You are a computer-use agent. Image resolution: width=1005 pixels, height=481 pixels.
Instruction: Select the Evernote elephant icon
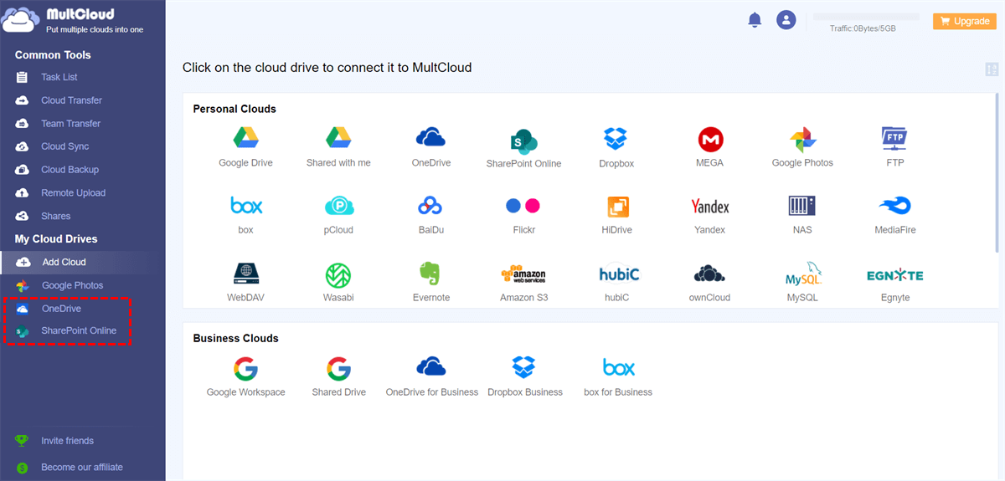(431, 274)
